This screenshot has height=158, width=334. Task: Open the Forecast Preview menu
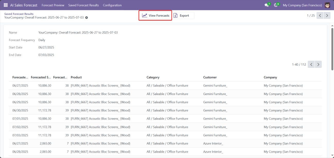pos(53,5)
